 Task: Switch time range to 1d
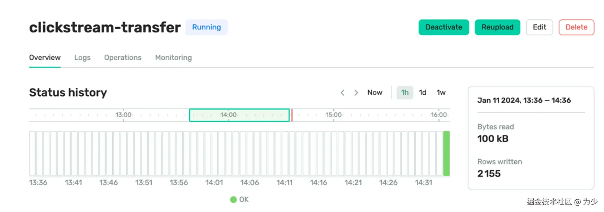pos(422,92)
